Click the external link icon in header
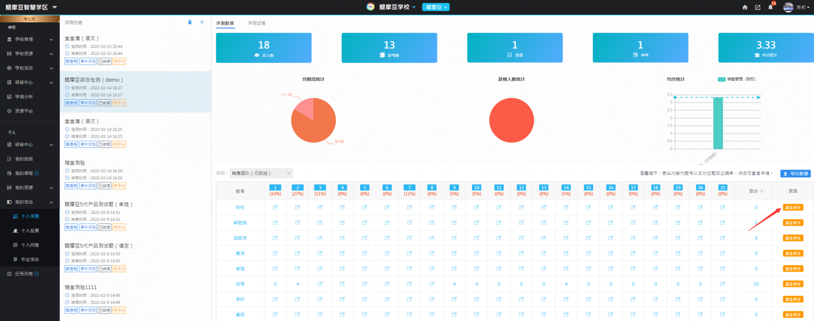 [x=758, y=8]
